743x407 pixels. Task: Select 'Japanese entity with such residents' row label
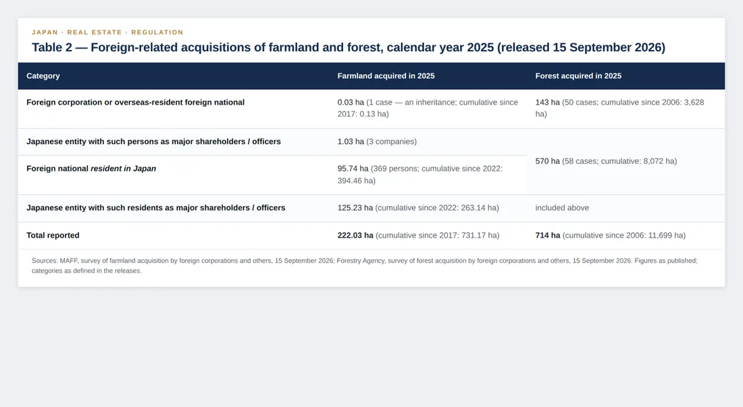156,208
